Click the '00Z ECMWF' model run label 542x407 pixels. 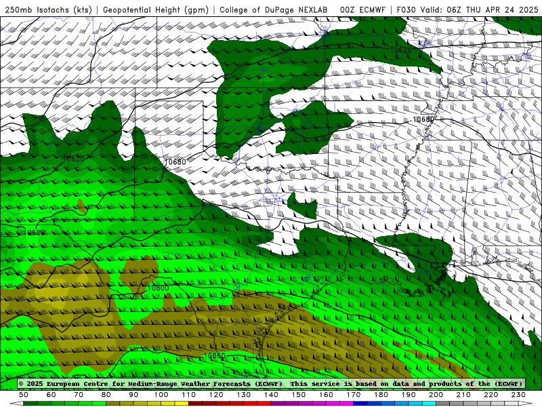click(362, 9)
